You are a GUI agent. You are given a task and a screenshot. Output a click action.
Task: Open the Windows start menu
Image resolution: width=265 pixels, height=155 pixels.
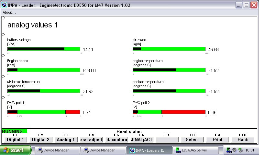(16, 150)
